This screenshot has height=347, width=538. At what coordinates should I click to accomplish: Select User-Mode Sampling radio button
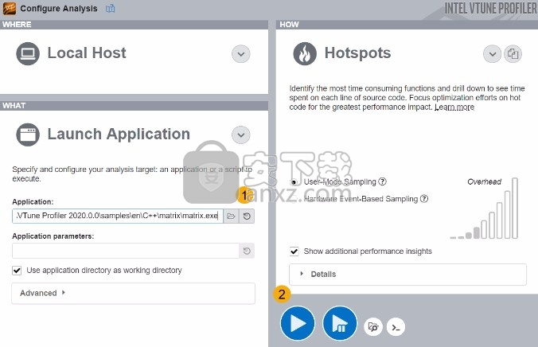point(294,182)
